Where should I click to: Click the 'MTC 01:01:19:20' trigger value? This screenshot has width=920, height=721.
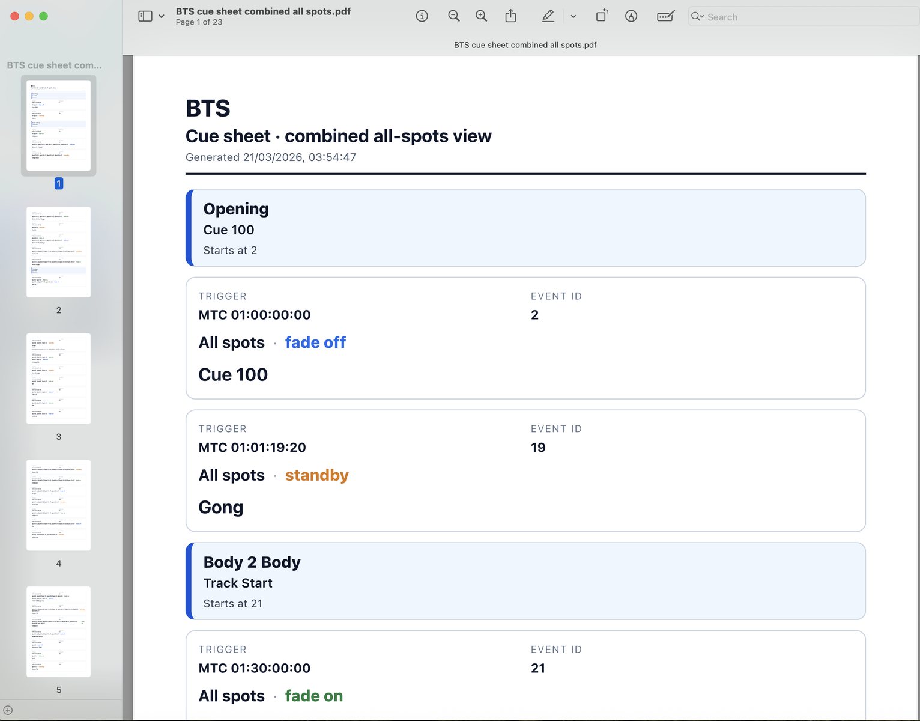(252, 448)
